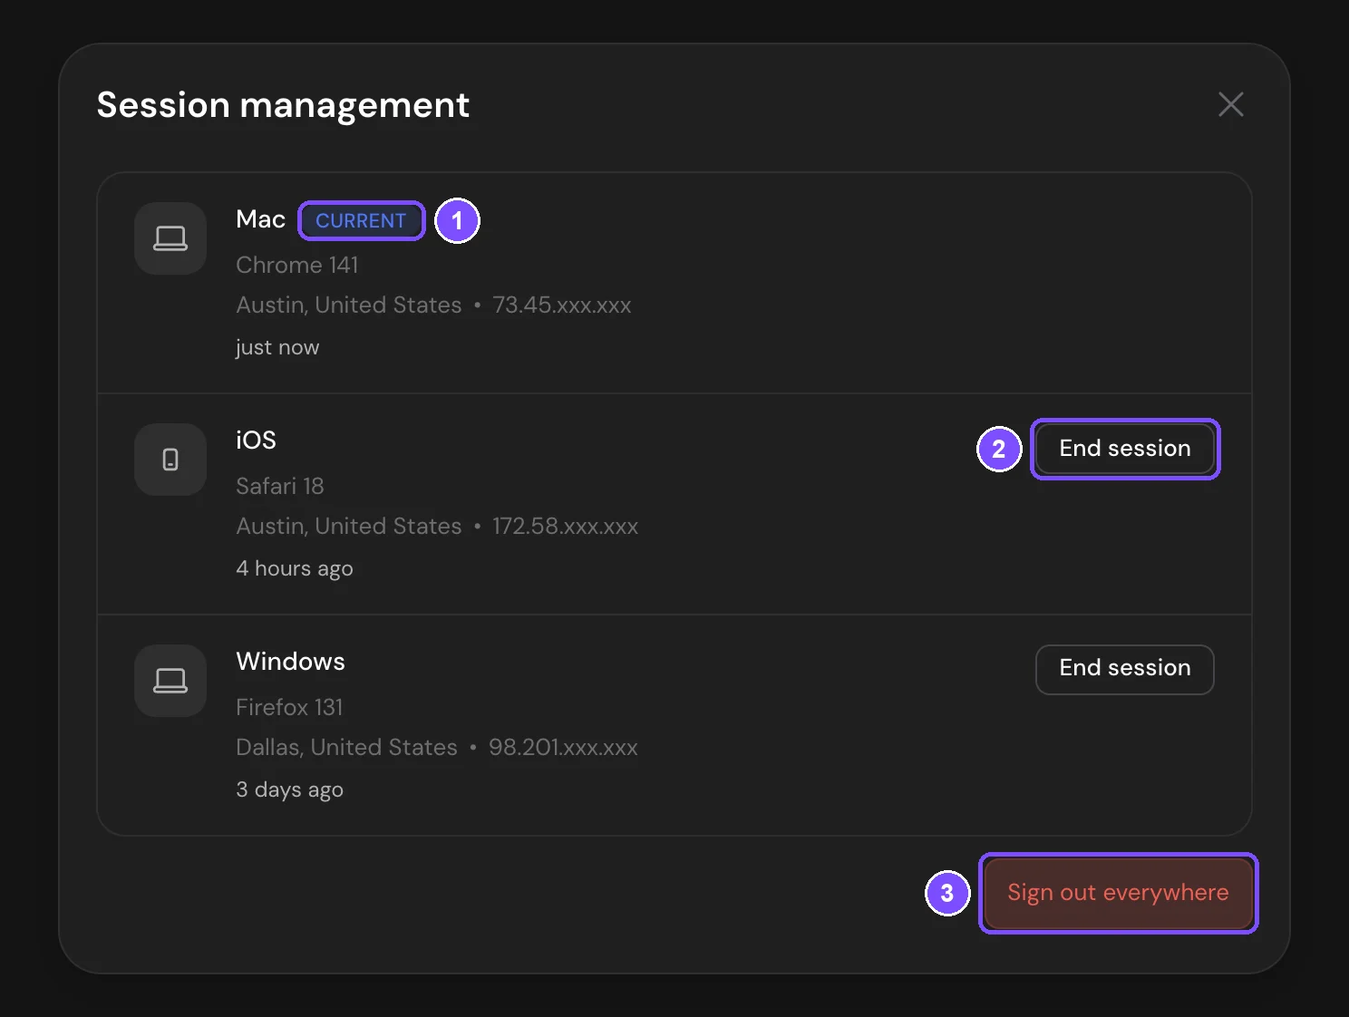Click the IP address 98.201.xxx.xxx

point(563,747)
